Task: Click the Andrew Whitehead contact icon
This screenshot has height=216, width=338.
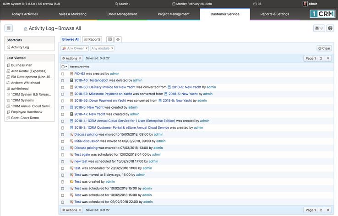Action: point(8,83)
